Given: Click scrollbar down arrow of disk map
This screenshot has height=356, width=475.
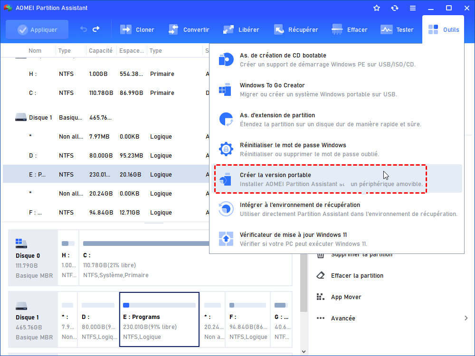Looking at the screenshot, I should (x=304, y=351).
